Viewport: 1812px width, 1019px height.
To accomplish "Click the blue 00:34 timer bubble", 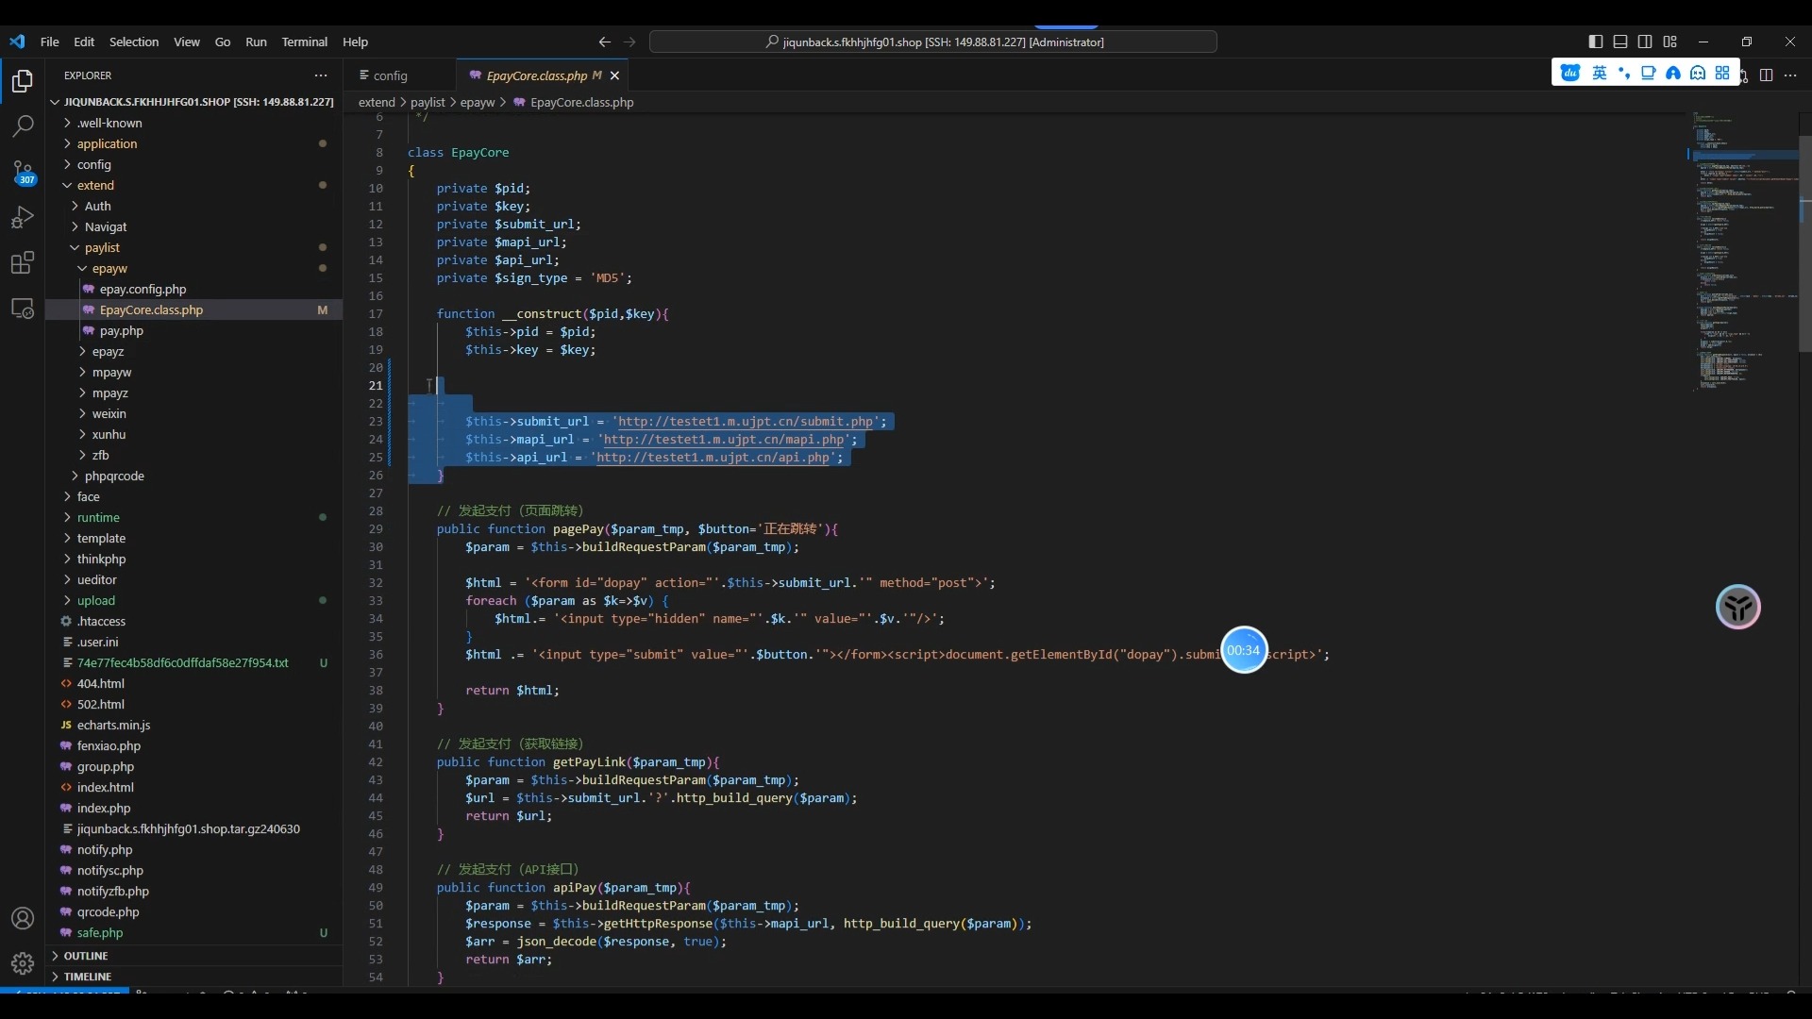I will coord(1244,650).
